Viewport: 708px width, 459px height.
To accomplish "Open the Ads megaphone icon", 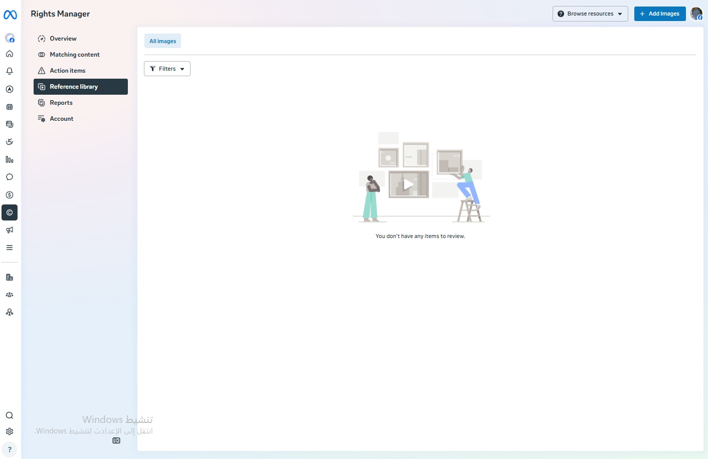I will point(10,230).
